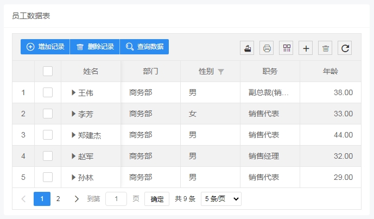The width and height of the screenshot is (374, 219).
Task: Click the print icon button
Action: click(267, 48)
